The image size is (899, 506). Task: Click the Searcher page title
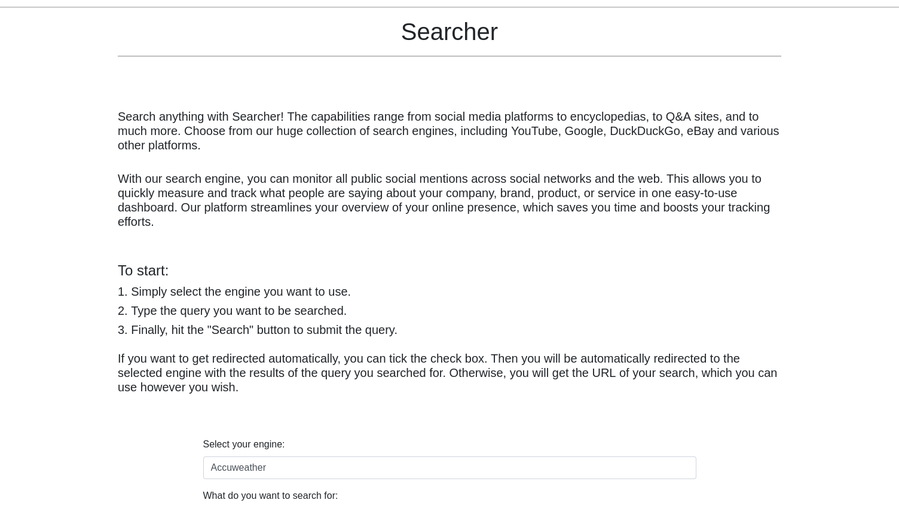(x=449, y=32)
